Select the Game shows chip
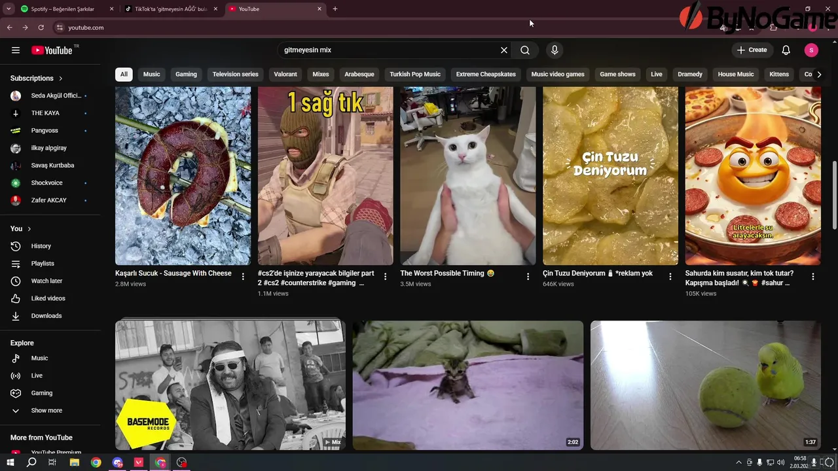838x471 pixels. (x=618, y=75)
